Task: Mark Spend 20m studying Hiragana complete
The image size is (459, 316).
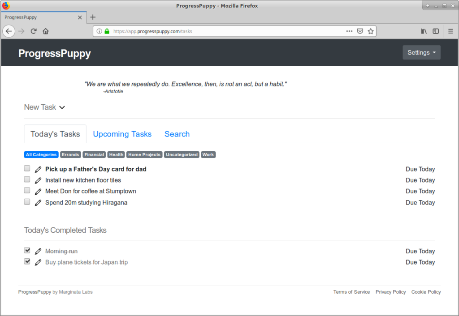Action: [27, 201]
